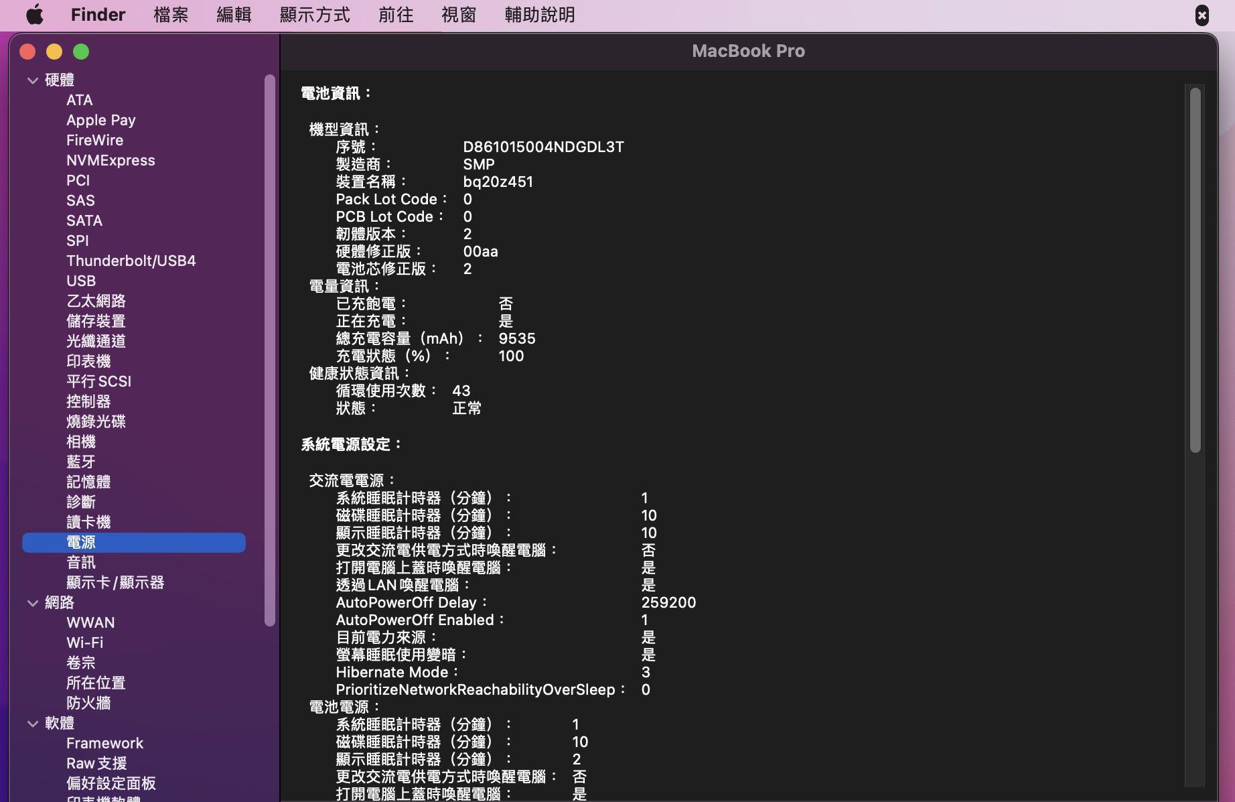Viewport: 1235px width, 802px height.
Task: Select 所在位置 in the sidebar
Action: (96, 683)
